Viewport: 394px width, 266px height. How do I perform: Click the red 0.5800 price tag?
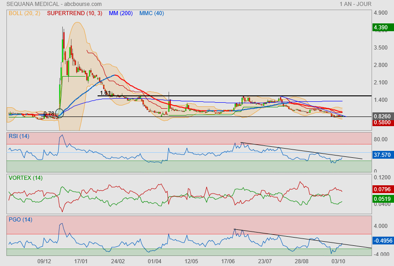(382, 123)
